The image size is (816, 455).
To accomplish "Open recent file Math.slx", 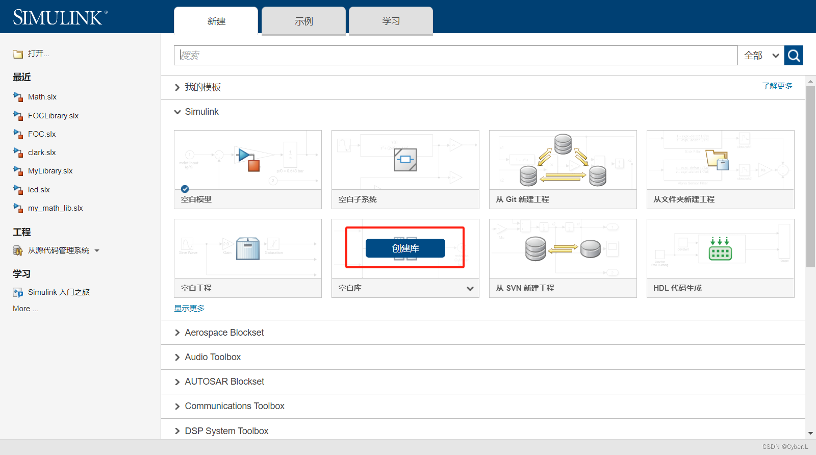I will click(42, 97).
